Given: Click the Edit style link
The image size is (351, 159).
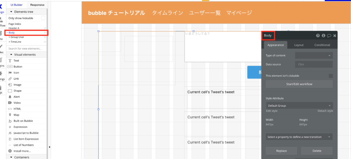Looking at the screenshot, I should pos(271,111).
